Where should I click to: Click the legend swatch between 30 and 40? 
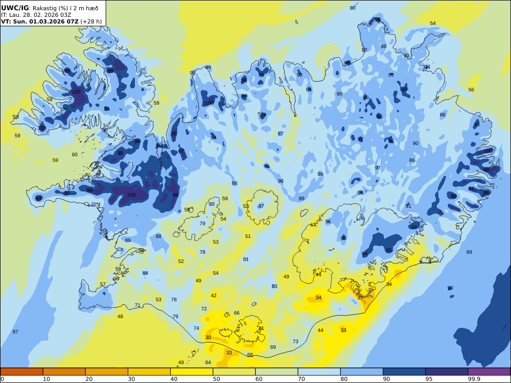coord(149,372)
